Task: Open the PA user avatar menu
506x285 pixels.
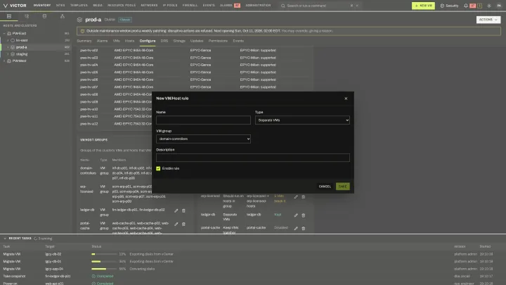Action: [x=499, y=6]
